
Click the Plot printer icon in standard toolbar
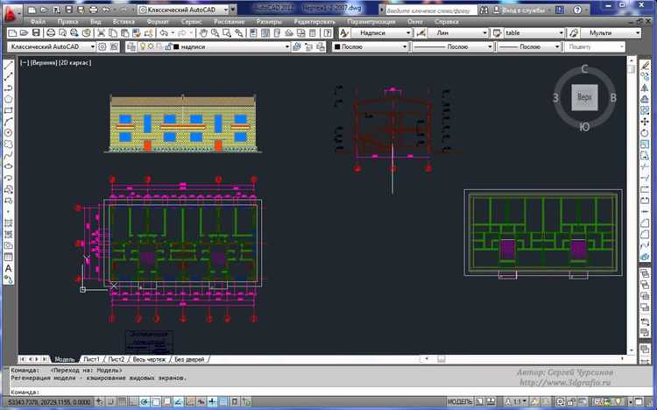point(51,32)
